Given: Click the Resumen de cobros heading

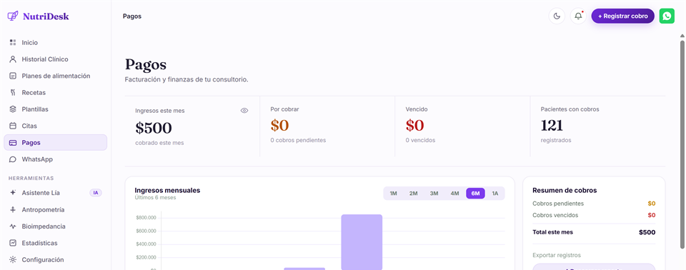Looking at the screenshot, I should [565, 190].
